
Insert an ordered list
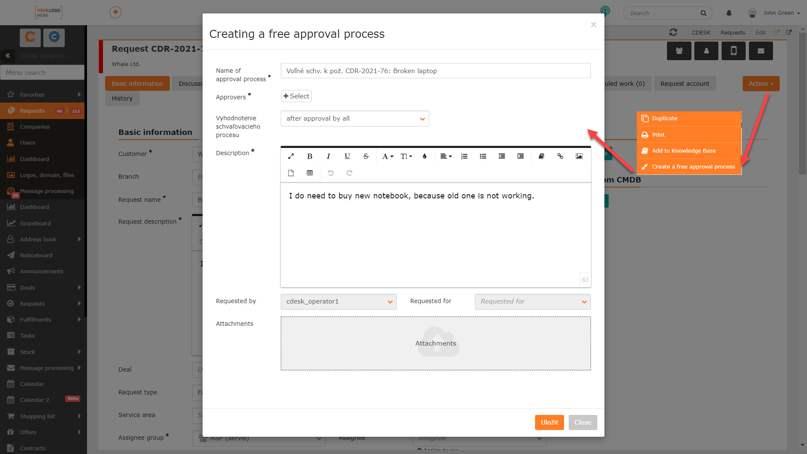click(464, 156)
